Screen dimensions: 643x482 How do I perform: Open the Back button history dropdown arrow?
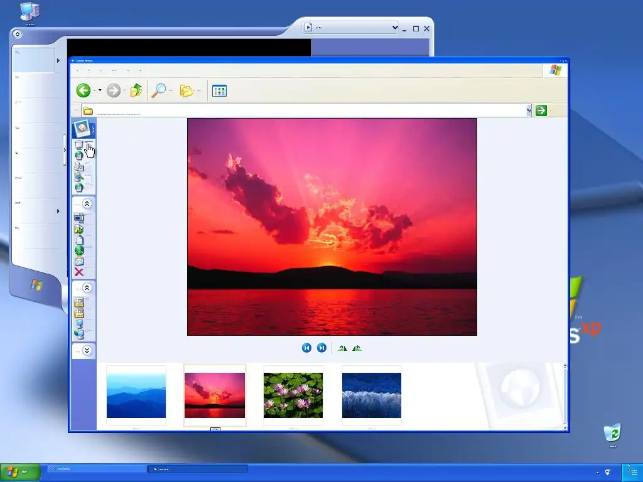click(100, 90)
